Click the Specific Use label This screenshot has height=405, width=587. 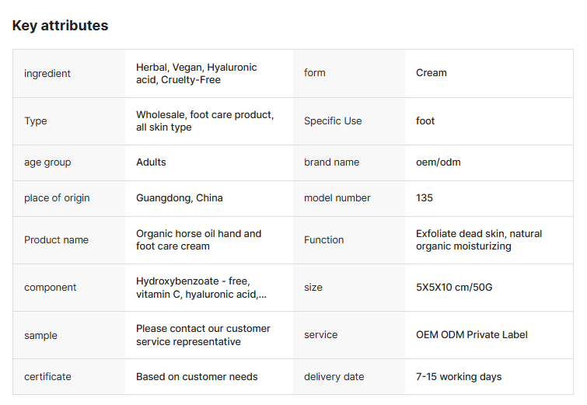(x=333, y=121)
